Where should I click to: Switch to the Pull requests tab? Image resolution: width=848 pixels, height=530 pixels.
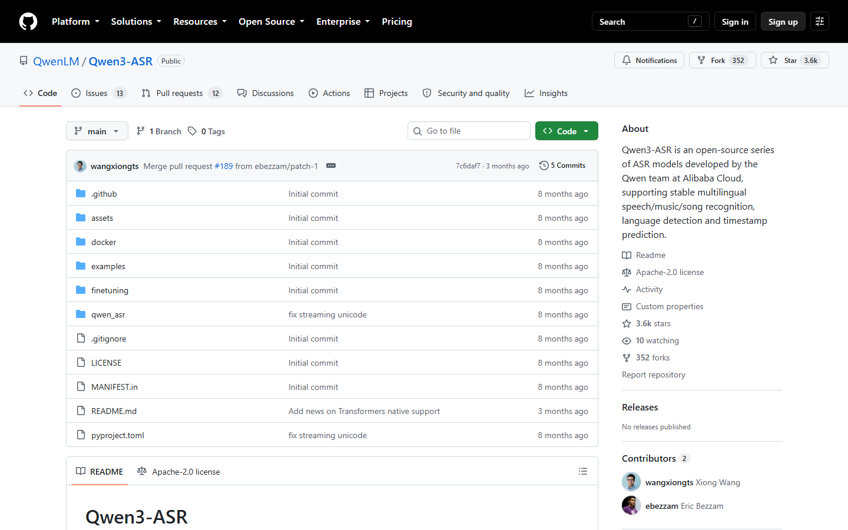tap(182, 93)
